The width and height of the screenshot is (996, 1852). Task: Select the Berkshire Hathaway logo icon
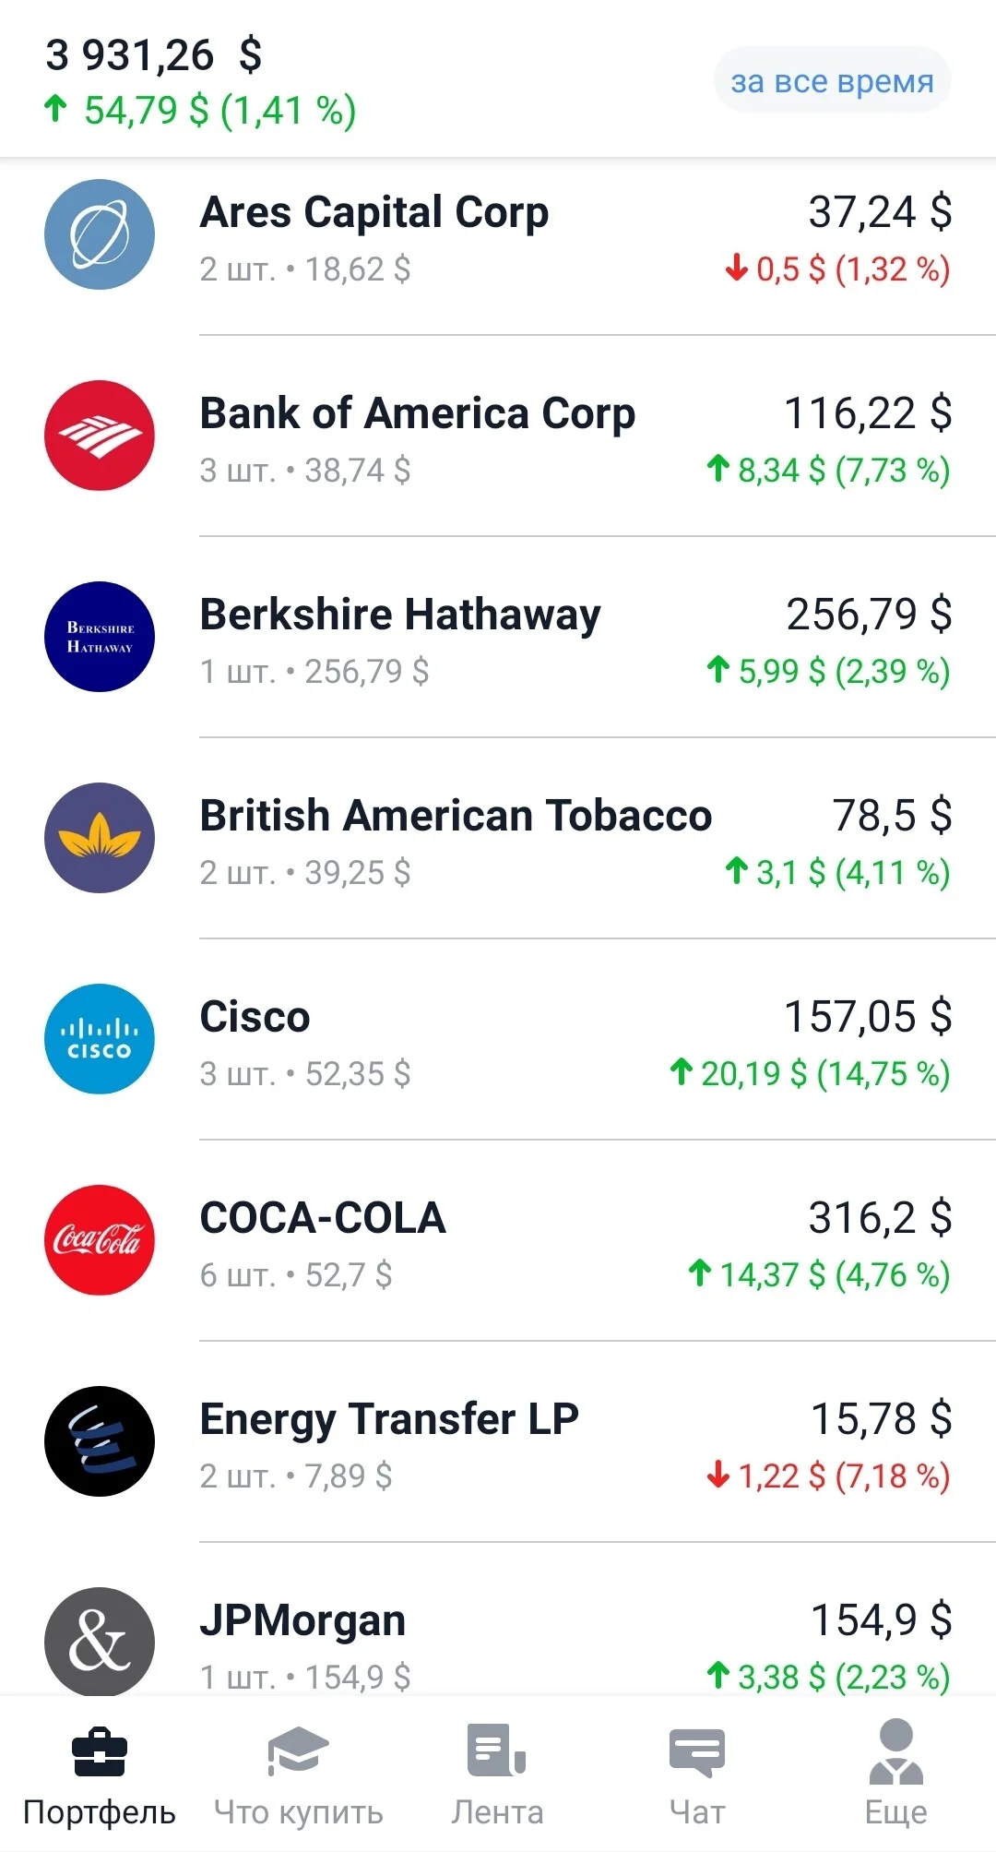coord(100,637)
